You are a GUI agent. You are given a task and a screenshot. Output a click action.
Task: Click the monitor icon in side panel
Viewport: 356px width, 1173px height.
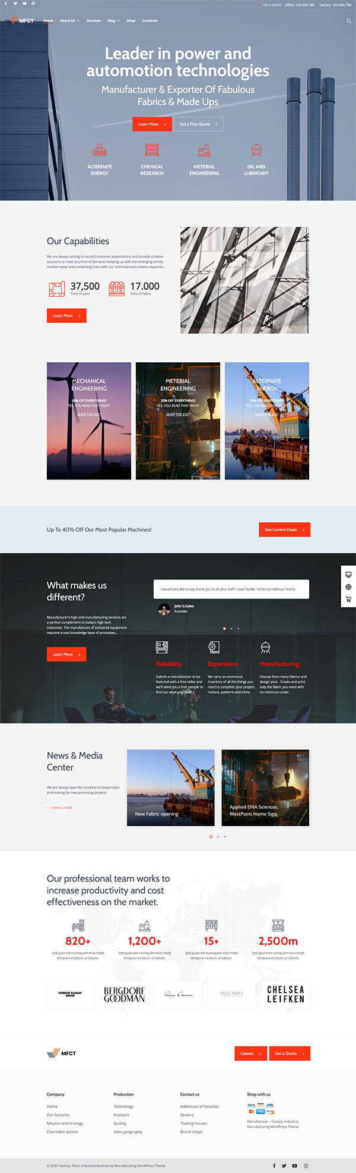coord(348,575)
